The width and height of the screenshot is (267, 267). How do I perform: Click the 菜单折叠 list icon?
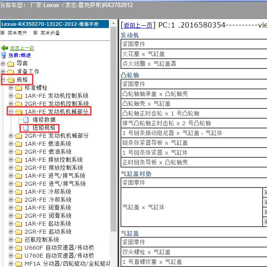click(35, 32)
